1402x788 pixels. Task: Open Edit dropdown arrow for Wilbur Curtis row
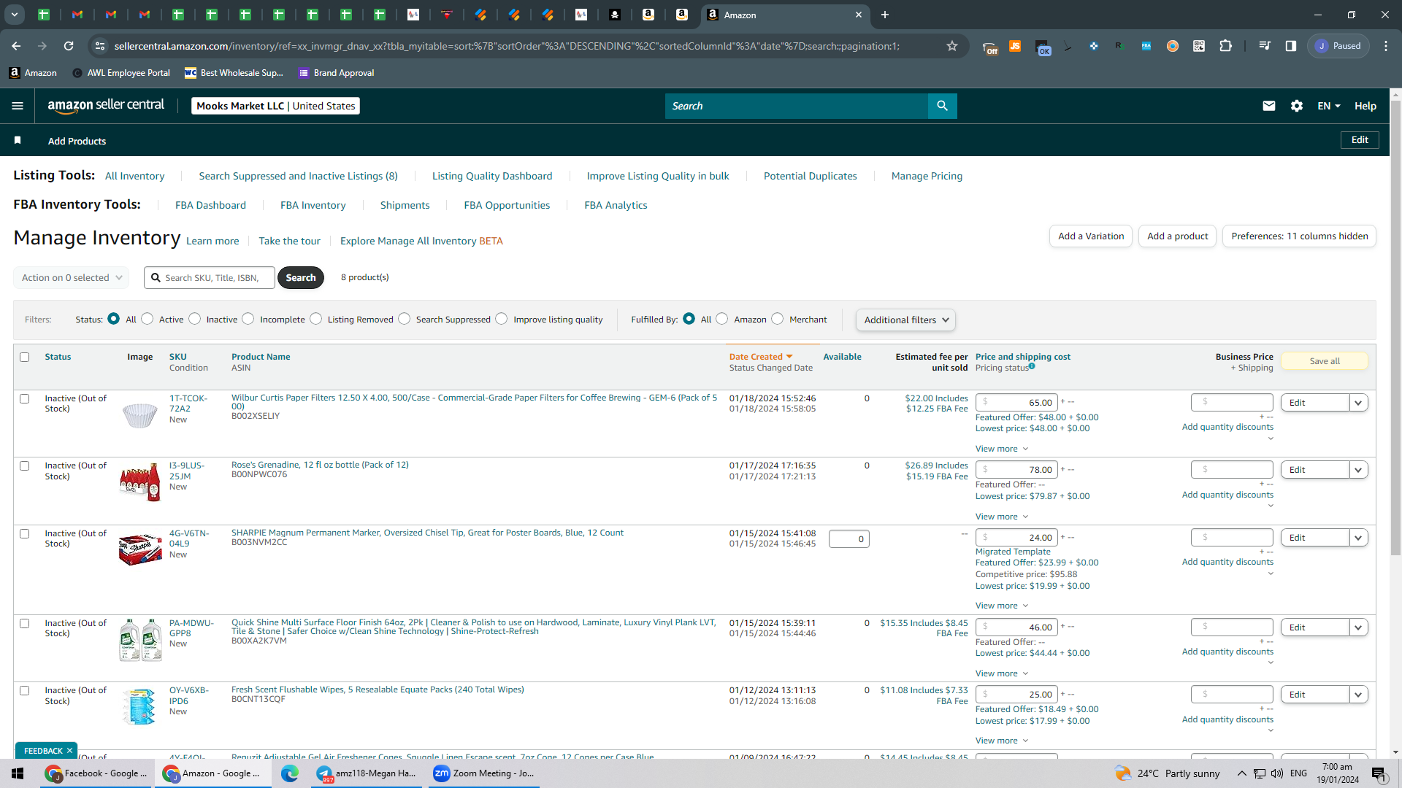point(1358,403)
